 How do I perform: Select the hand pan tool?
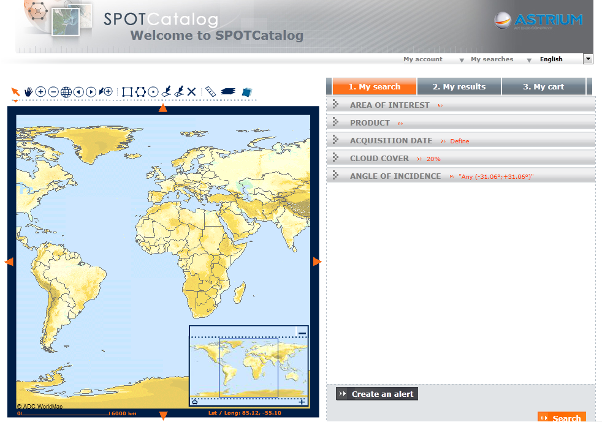[28, 92]
